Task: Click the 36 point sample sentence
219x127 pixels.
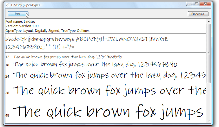Action: click(x=110, y=90)
